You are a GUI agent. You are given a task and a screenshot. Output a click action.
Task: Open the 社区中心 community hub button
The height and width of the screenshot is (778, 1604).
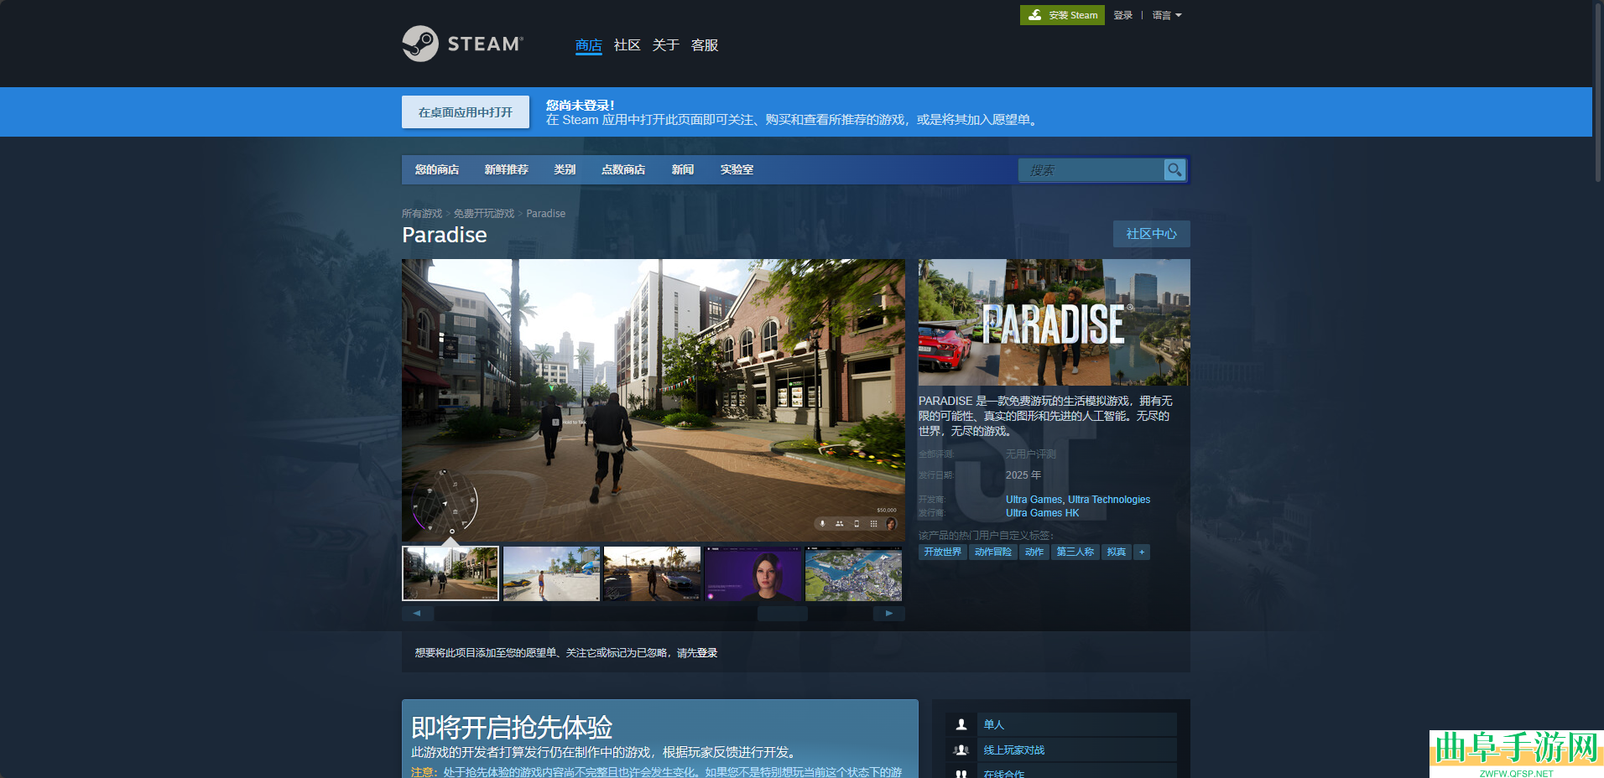coord(1151,234)
